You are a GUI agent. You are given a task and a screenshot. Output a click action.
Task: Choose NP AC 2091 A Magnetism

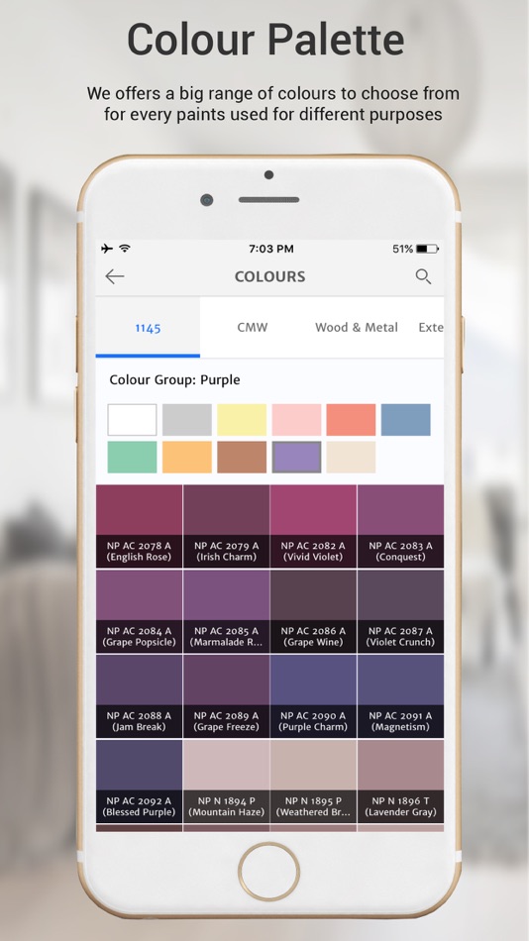(400, 696)
